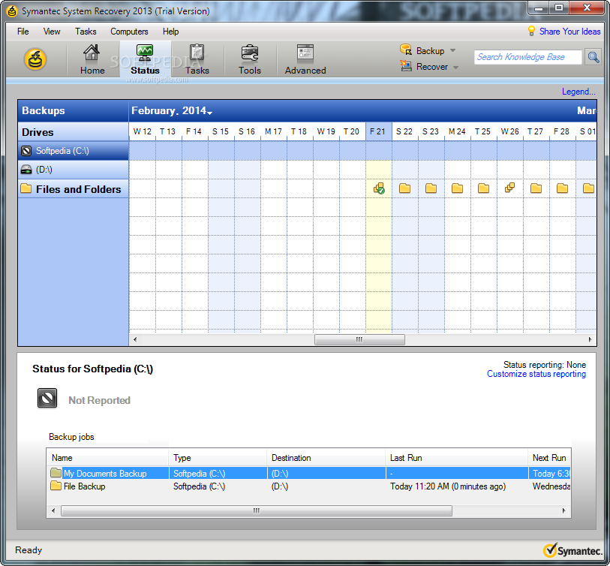The height and width of the screenshot is (566, 610).
Task: Click the Files and Folders folder icon
Action: tap(26, 188)
